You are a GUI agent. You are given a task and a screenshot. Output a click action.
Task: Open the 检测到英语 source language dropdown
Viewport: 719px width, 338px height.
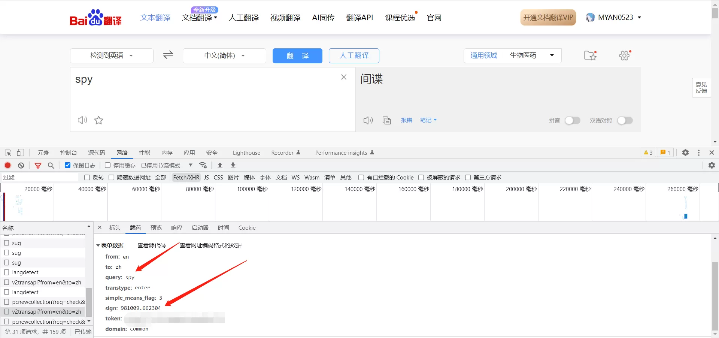[112, 55]
